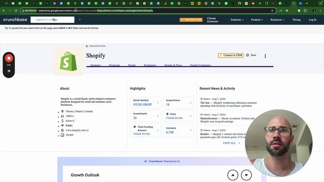
Task: Click the Connect to CRM button
Action: 231,55
